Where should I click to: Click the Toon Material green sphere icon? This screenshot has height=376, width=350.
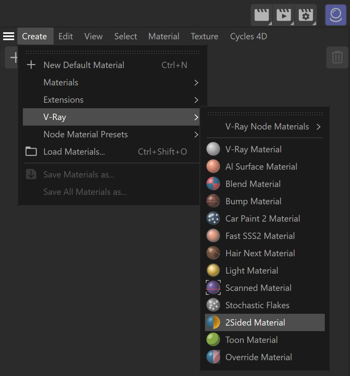(x=213, y=339)
